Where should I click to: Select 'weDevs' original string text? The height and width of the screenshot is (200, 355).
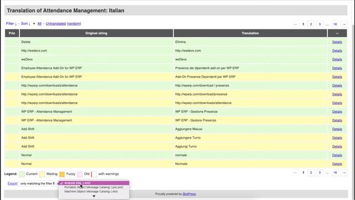click(x=27, y=59)
